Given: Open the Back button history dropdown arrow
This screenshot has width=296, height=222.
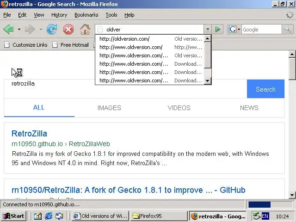Looking at the screenshot, I should [19, 29].
